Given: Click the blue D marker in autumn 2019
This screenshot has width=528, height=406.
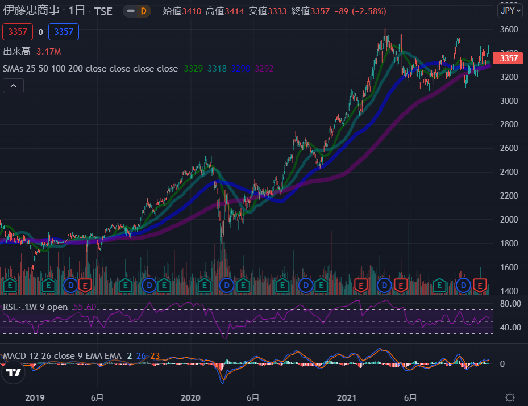Looking at the screenshot, I should (x=149, y=286).
